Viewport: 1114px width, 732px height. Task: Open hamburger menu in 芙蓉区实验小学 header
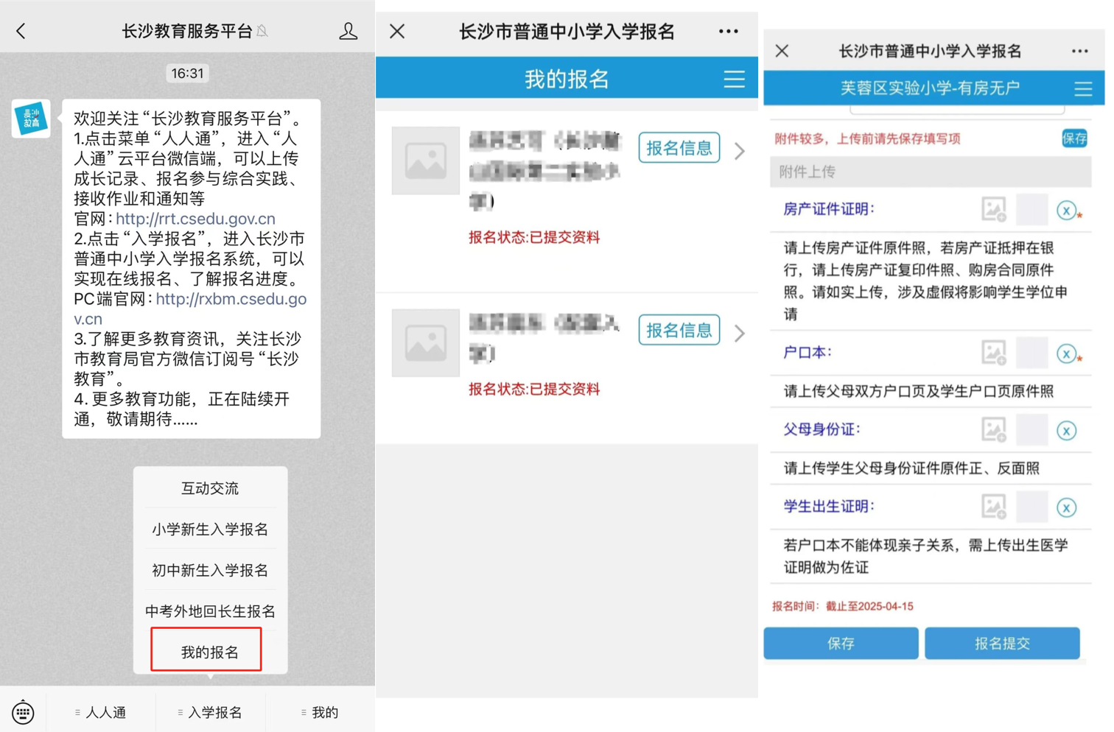[1083, 89]
